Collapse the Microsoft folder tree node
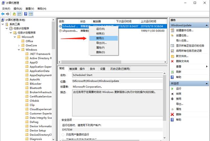Image resolution: width=210 pixels, height=141 pixels. [x=15, y=37]
